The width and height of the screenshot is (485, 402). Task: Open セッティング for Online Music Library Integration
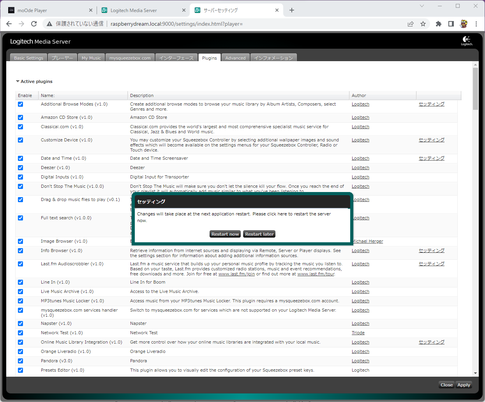pos(432,342)
